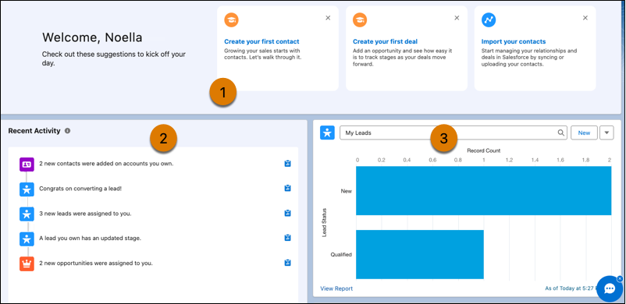Click the lead icon beside lead with updated stage

point(27,239)
